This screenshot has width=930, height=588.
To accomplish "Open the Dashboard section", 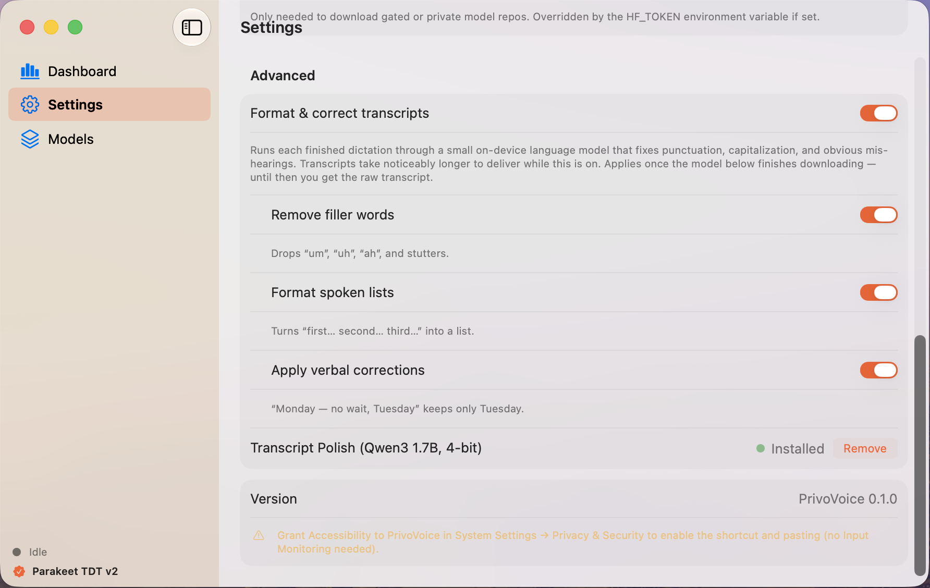I will click(x=109, y=71).
